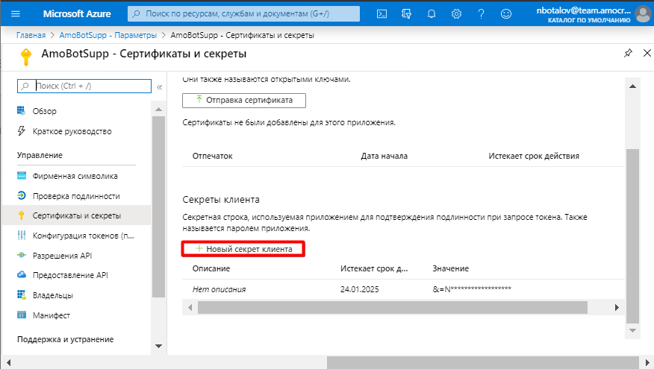The image size is (654, 369).
Task: Go to AmoBotSupp - Параметры breadcrumb
Action: [108, 35]
